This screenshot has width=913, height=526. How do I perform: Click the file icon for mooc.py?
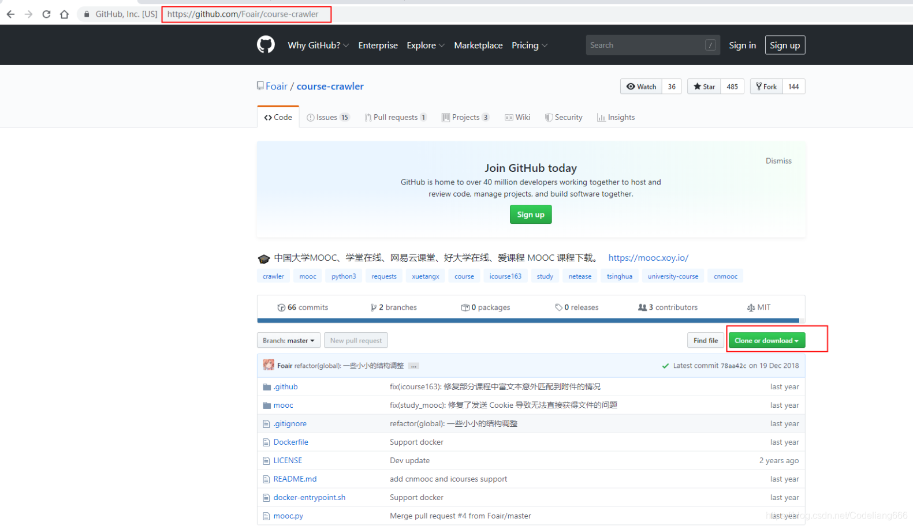pos(266,516)
